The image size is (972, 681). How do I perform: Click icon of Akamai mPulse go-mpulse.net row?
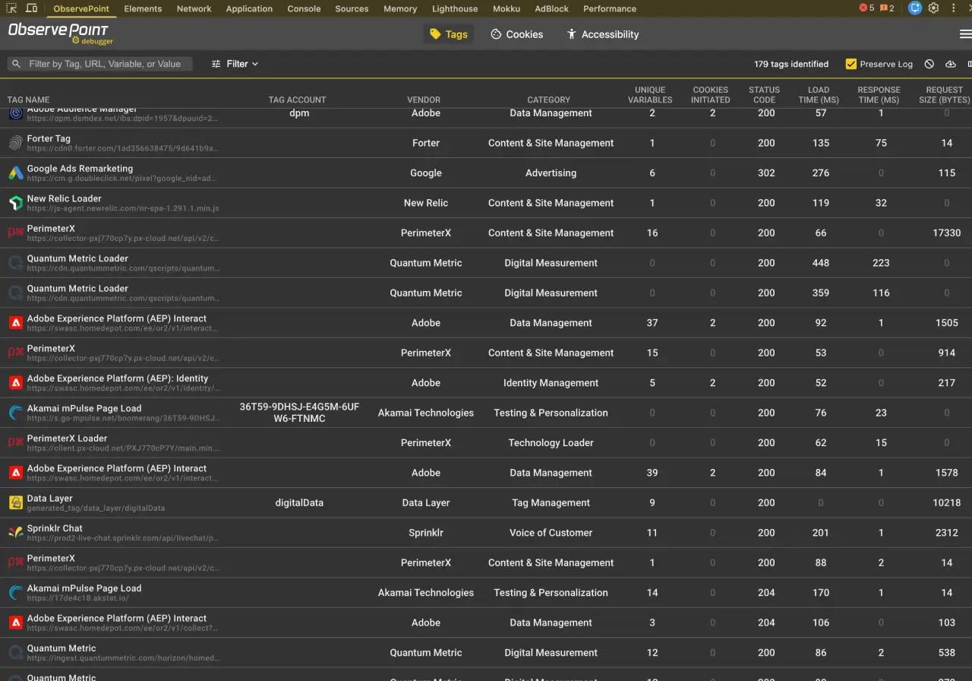click(15, 413)
